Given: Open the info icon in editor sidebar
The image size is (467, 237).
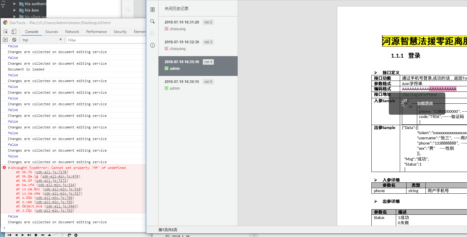Looking at the screenshot, I should (x=152, y=45).
